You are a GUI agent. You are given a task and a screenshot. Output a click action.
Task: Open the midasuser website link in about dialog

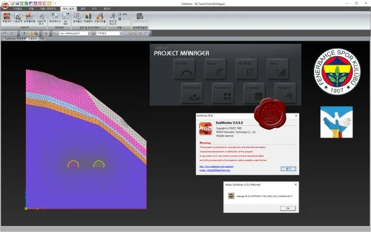click(216, 167)
